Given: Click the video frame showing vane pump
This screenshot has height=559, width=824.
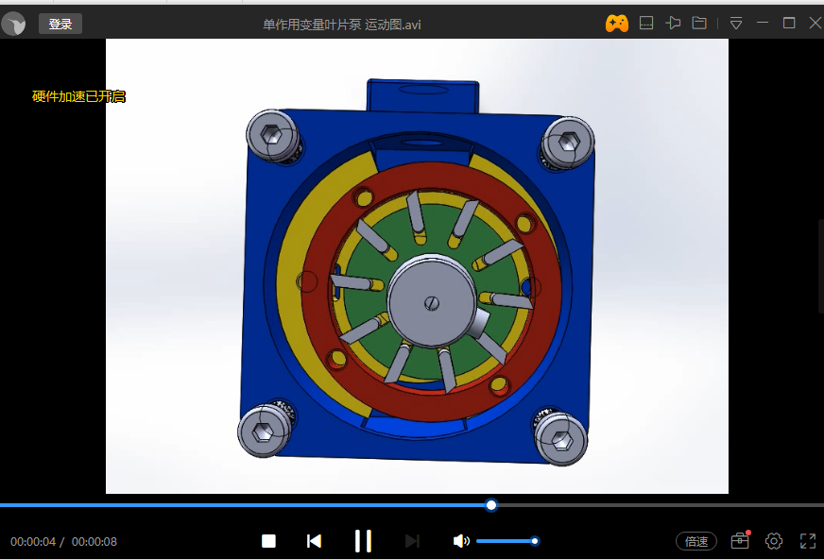Looking at the screenshot, I should click(x=418, y=266).
